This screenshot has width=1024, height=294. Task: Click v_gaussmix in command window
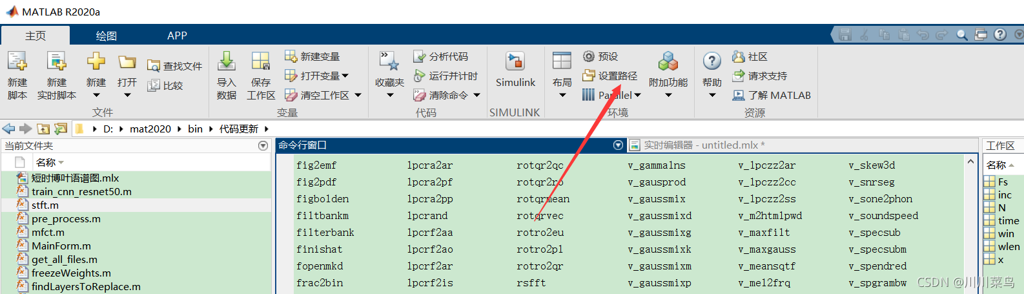(x=656, y=199)
